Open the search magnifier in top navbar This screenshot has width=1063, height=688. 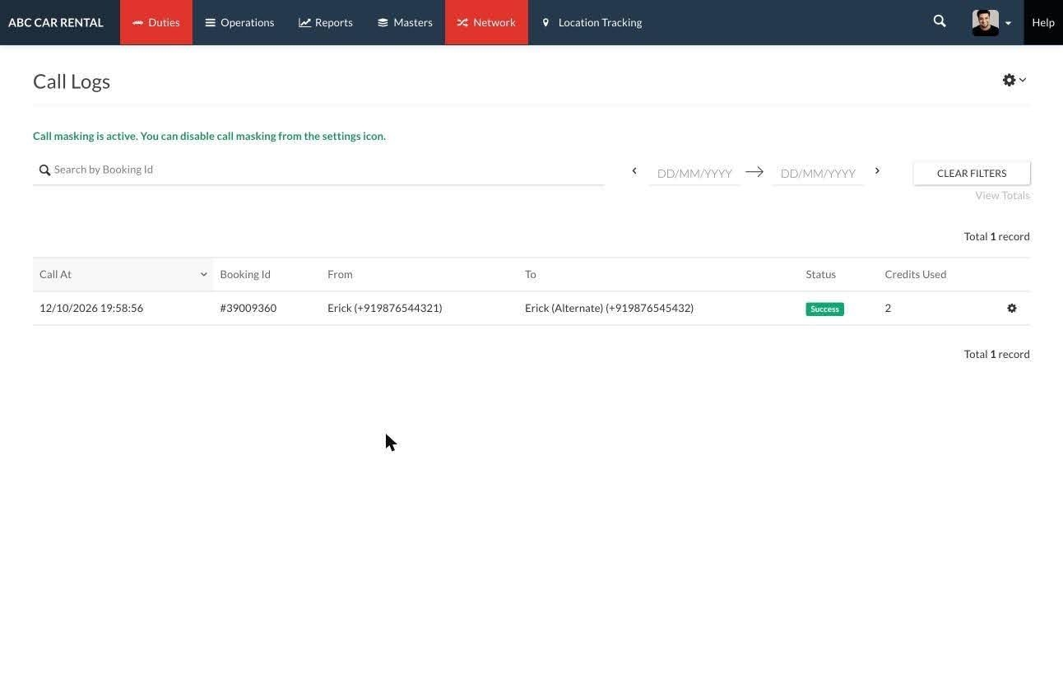point(940,21)
